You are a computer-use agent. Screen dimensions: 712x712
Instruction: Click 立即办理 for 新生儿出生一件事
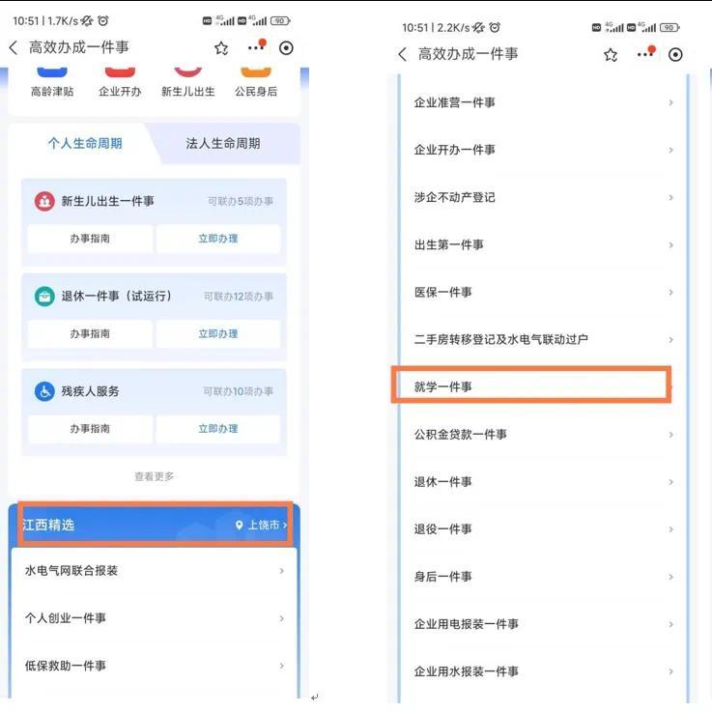pyautogui.click(x=218, y=239)
